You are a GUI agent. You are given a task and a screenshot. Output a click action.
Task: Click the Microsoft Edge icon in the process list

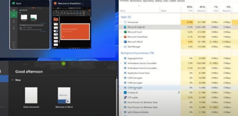point(125,27)
